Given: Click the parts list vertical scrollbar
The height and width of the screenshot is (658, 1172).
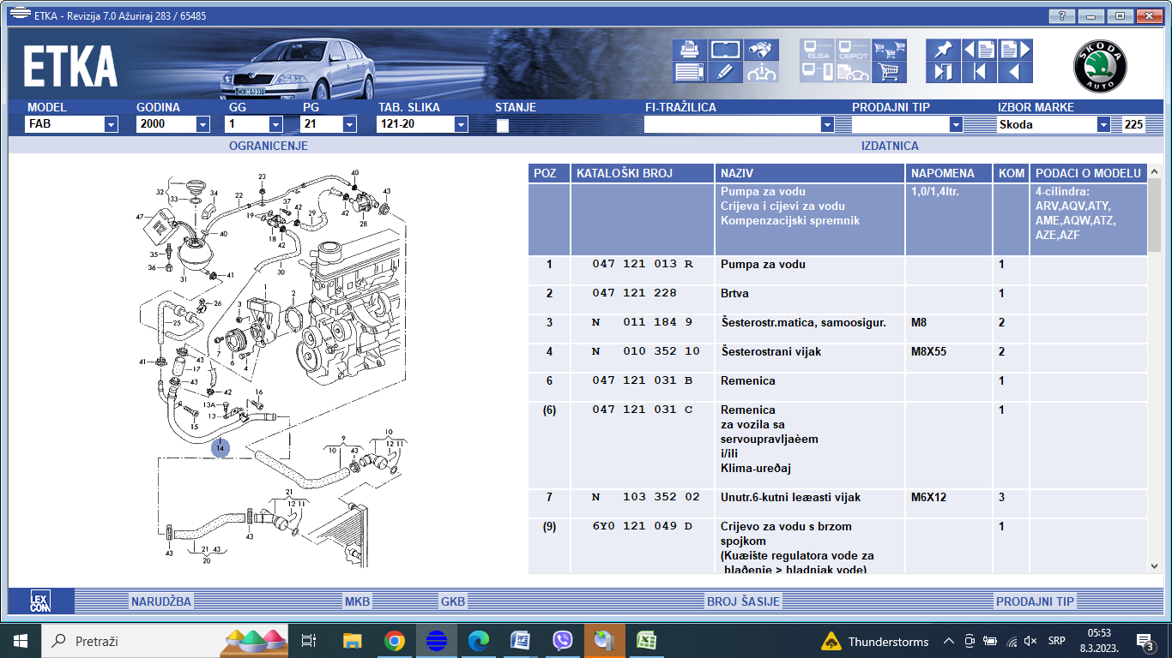Looking at the screenshot, I should (x=1154, y=369).
